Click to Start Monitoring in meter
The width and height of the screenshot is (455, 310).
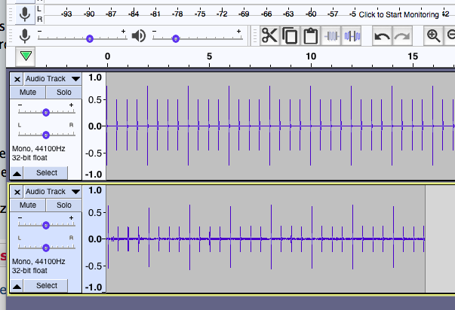pyautogui.click(x=398, y=14)
